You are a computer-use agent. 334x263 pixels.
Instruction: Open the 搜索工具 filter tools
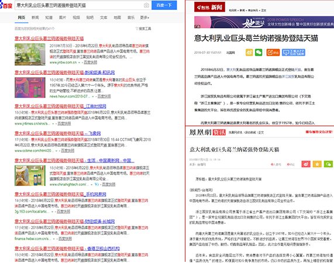pyautogui.click(x=143, y=29)
